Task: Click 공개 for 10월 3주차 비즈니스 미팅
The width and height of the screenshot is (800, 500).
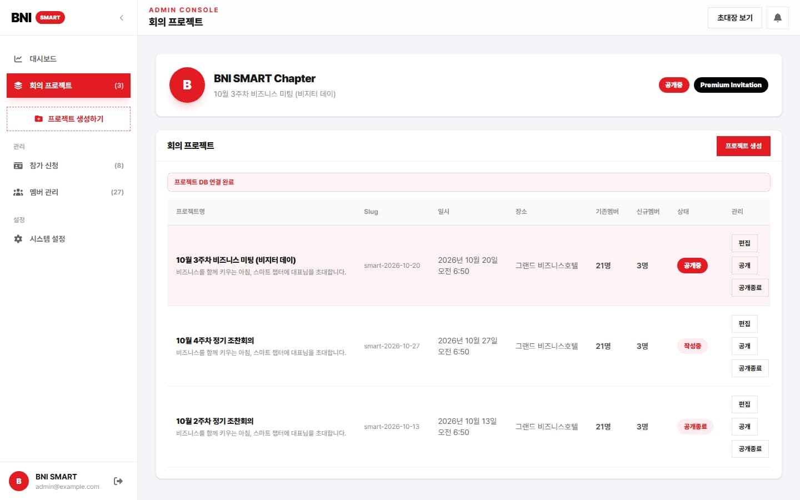Action: tap(744, 266)
